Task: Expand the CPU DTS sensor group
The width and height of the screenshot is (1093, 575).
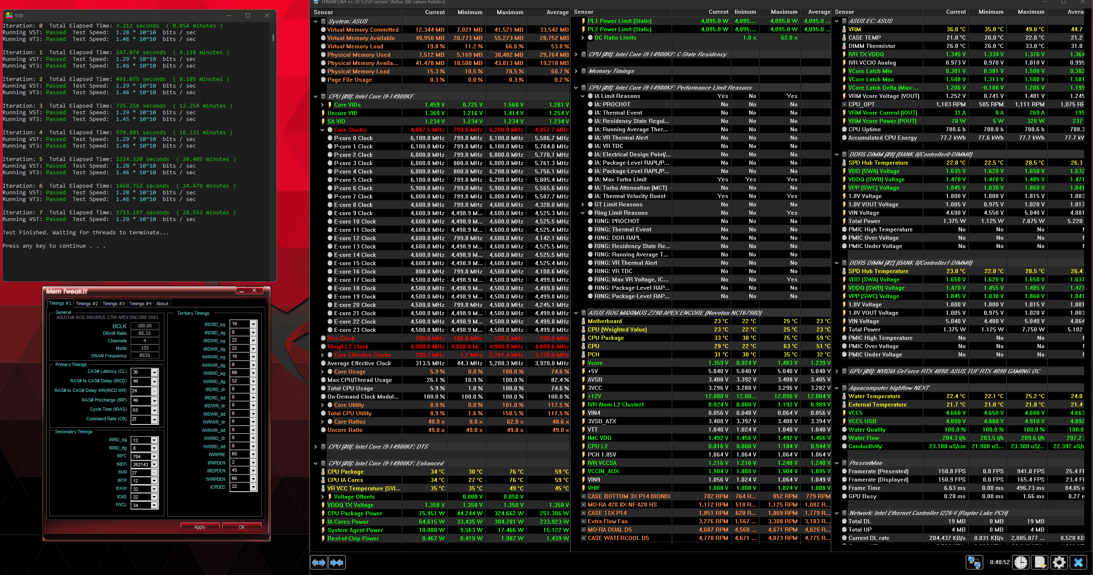Action: pos(316,447)
